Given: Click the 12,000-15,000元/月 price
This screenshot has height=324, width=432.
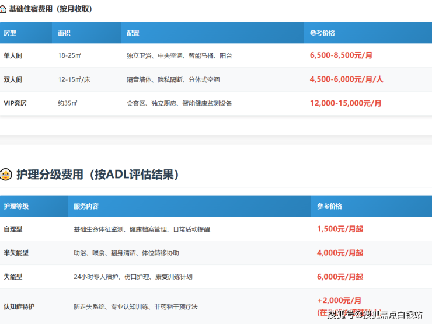Looking at the screenshot, I should click(x=346, y=103).
